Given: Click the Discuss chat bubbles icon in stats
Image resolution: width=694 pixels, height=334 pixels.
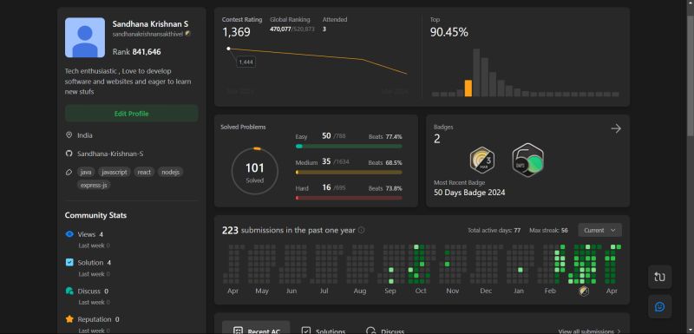Looking at the screenshot, I should (69, 291).
